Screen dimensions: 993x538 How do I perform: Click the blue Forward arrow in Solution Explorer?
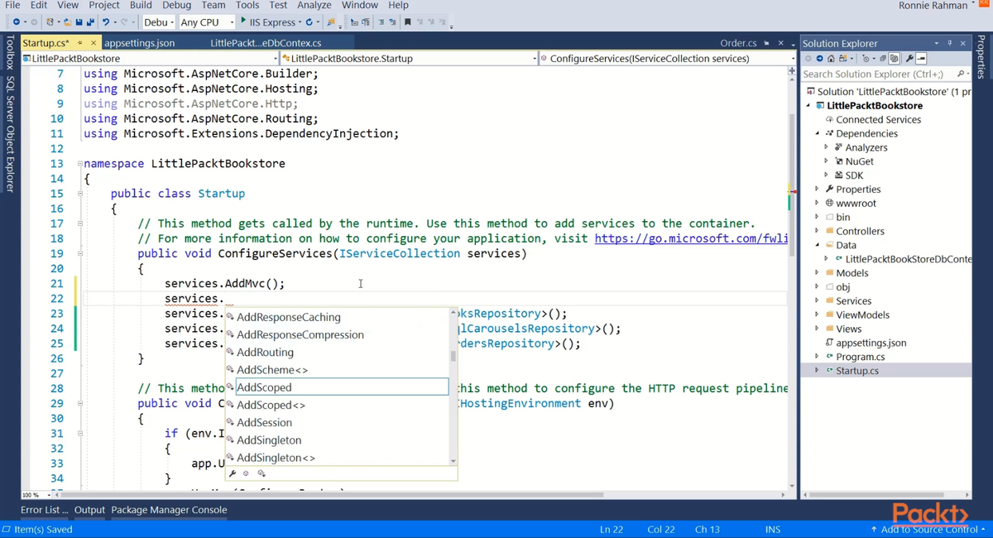[819, 59]
